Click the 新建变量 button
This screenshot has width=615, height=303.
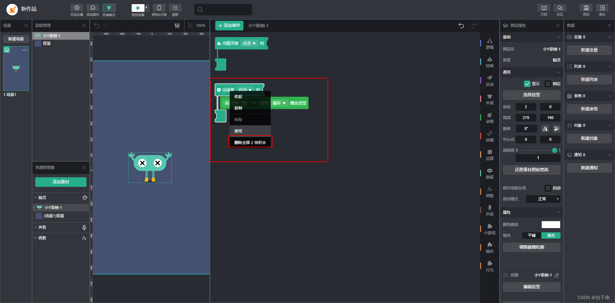[589, 50]
